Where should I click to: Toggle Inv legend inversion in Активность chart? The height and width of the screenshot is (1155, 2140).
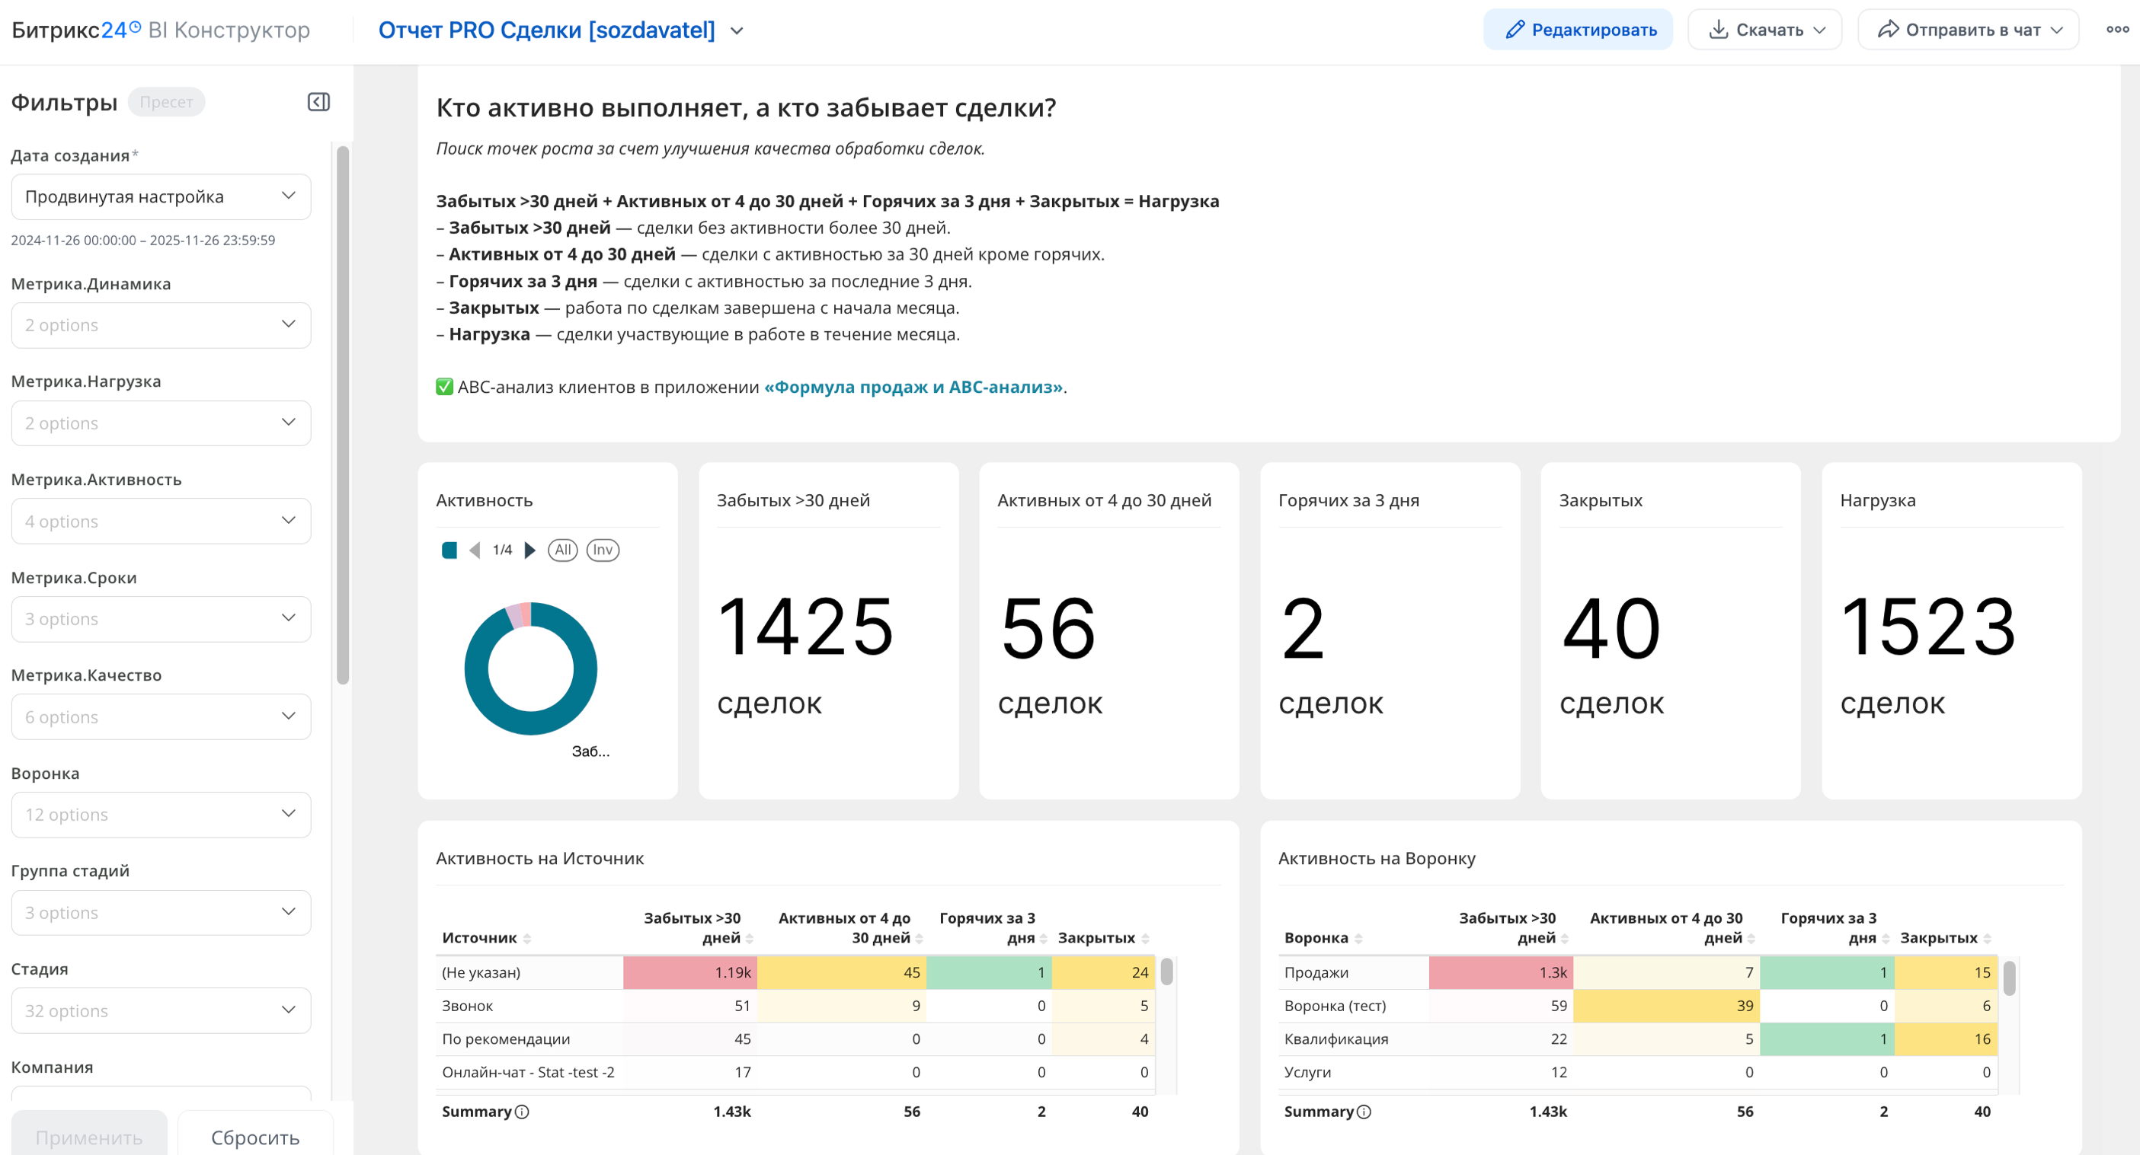click(603, 550)
